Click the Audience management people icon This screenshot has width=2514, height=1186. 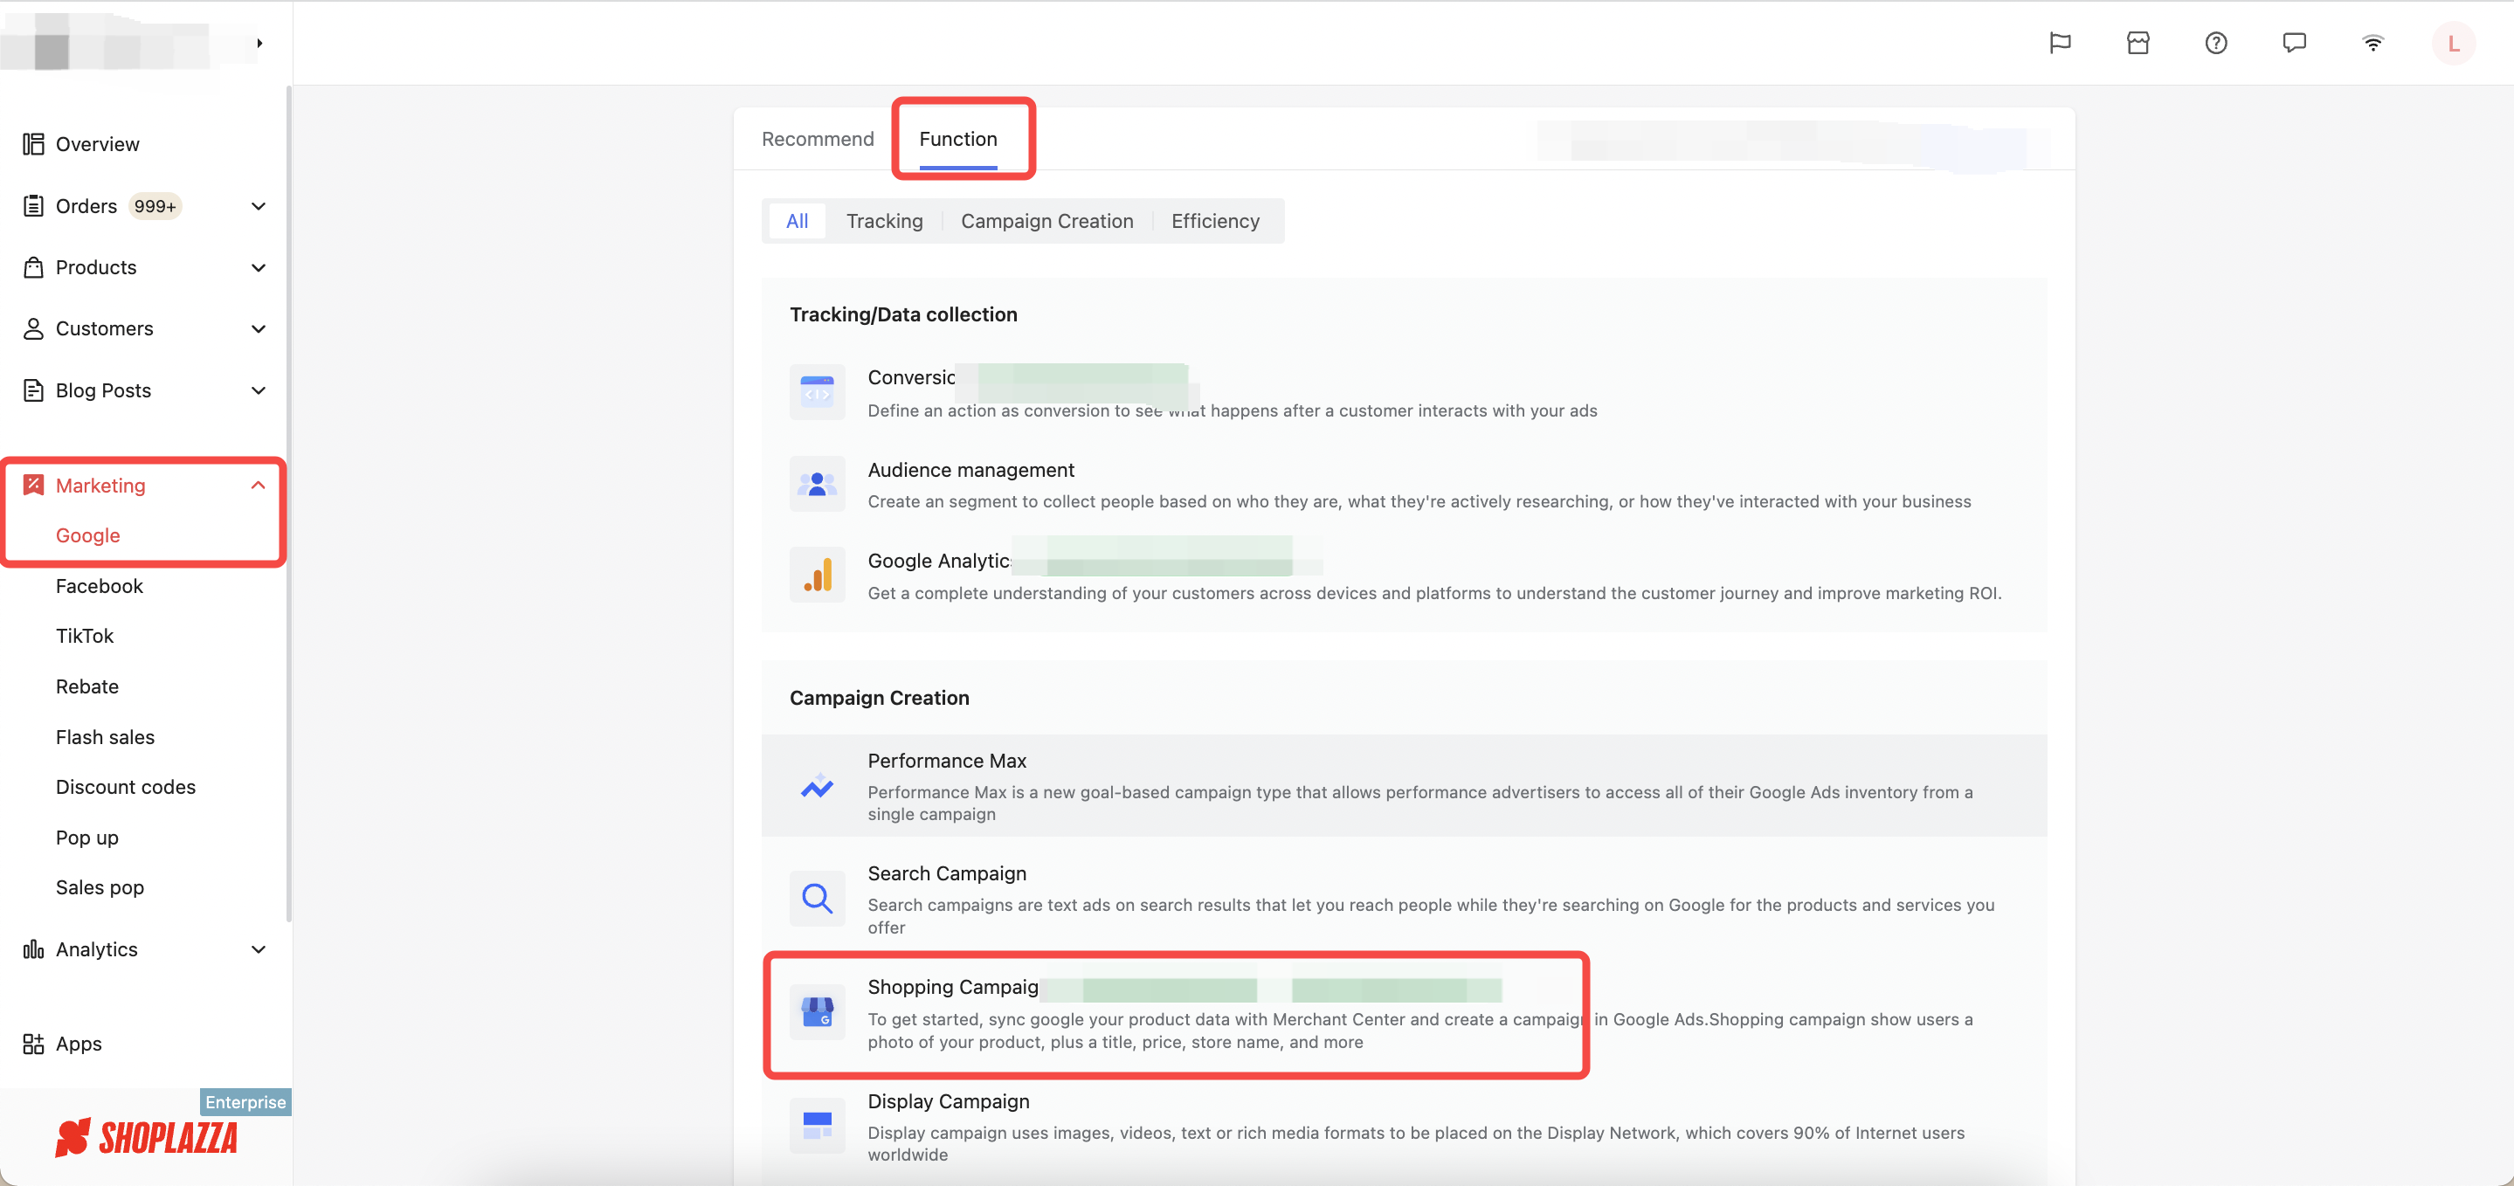click(817, 484)
